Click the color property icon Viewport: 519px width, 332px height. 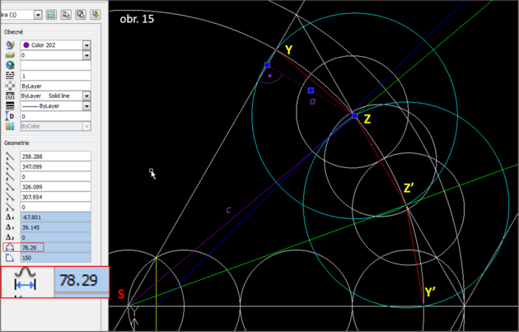tap(10, 45)
